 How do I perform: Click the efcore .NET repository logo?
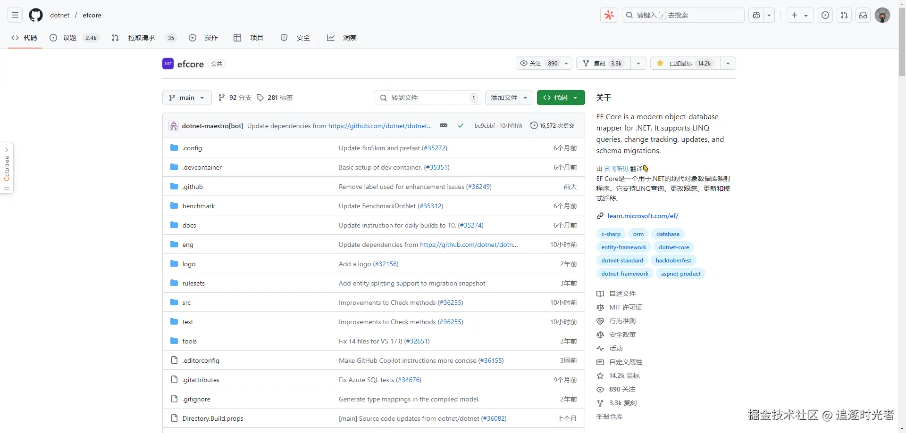coord(168,64)
